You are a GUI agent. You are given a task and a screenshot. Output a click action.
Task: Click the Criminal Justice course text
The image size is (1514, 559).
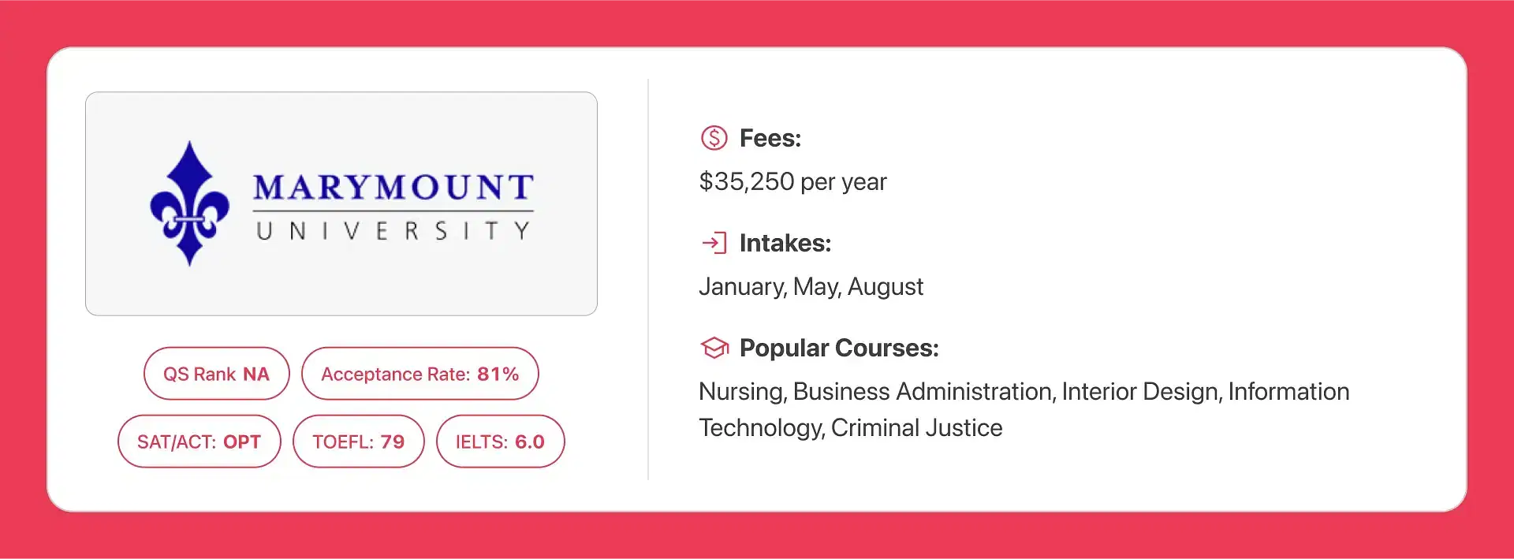click(x=917, y=428)
